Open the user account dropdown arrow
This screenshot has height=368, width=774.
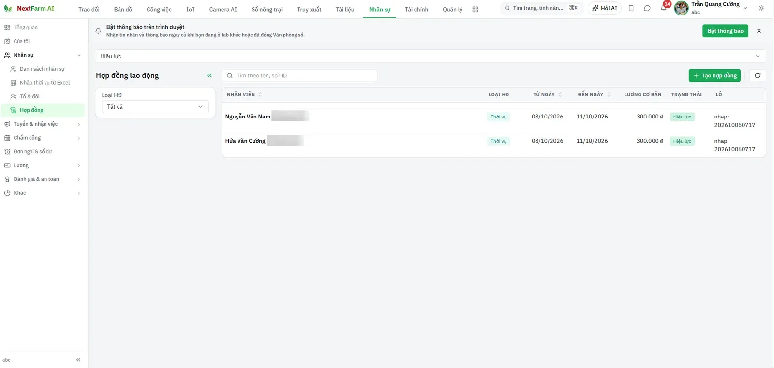[x=745, y=8]
